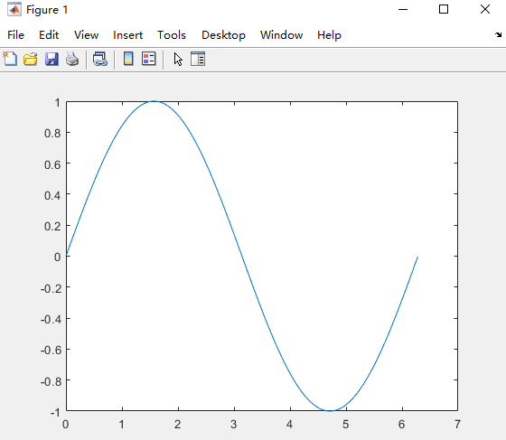Insert a legend using the toolbar icon
506x440 pixels.
[149, 59]
